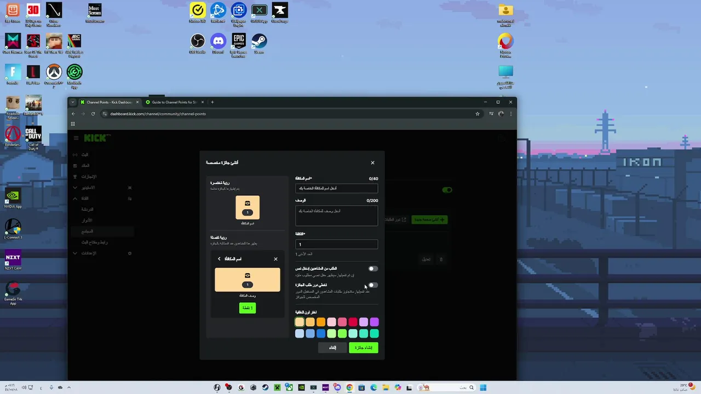
Task: Click the compact reward preview tile
Action: [248, 207]
